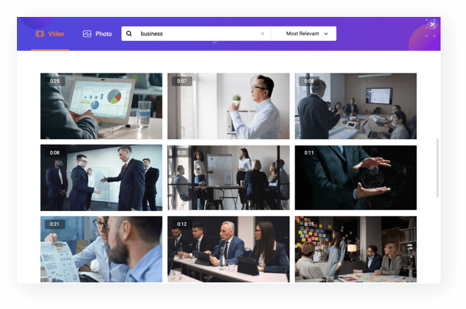Switch to the Photo tab
Image resolution: width=466 pixels, height=309 pixels.
pyautogui.click(x=97, y=34)
